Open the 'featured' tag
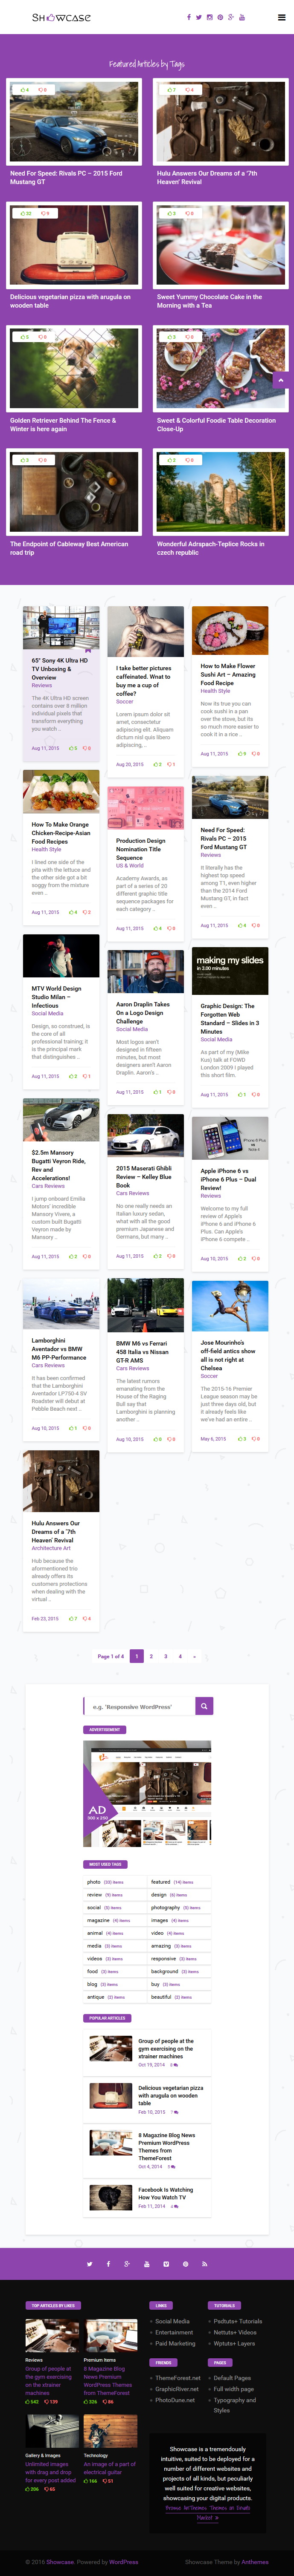Viewport: 294px width, 2576px height. point(160,1881)
